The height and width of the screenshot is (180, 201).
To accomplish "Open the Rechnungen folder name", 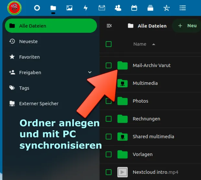I will [x=147, y=119].
